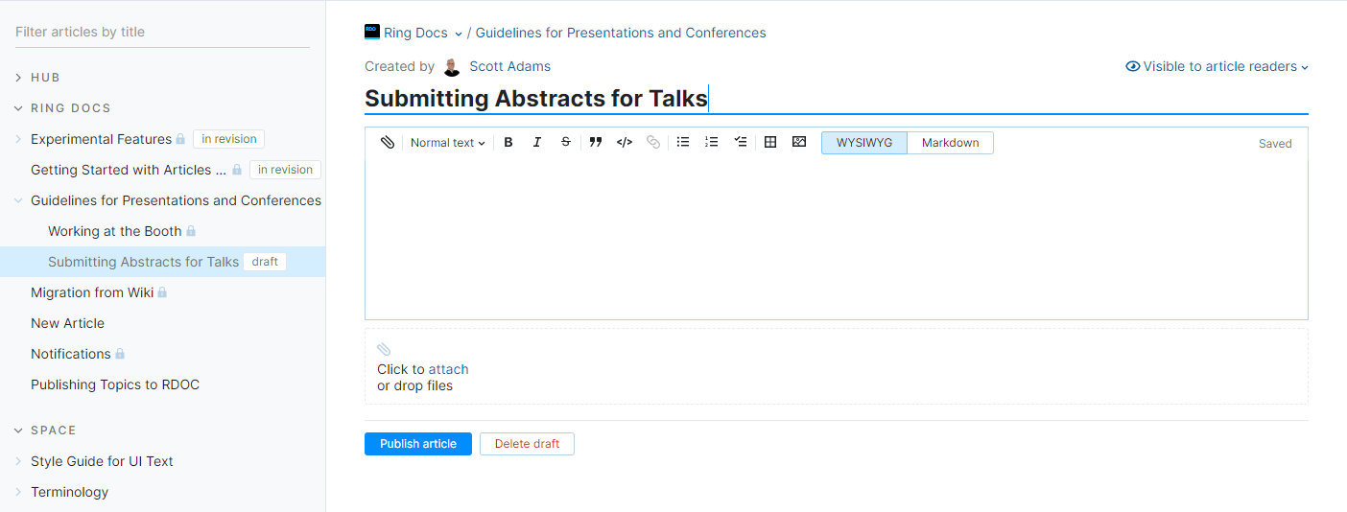This screenshot has height=512, width=1347.
Task: Open Visible to article readers dropdown
Action: pyautogui.click(x=1217, y=67)
